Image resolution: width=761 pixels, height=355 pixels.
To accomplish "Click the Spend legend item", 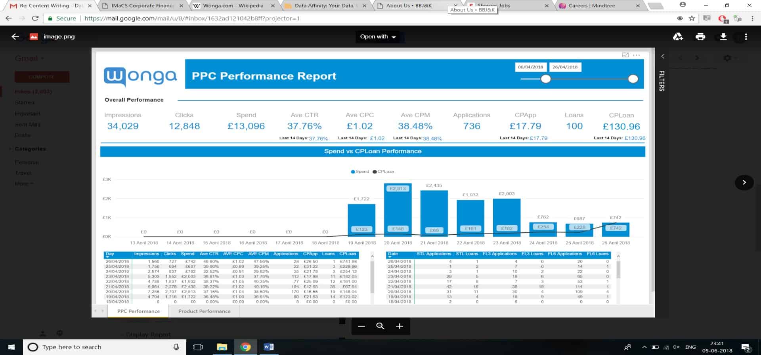I will coord(360,172).
